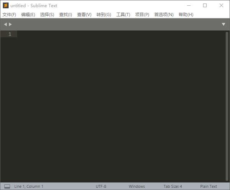Change file encoding via UTF-8 status item
The width and height of the screenshot is (230, 190).
tap(101, 186)
